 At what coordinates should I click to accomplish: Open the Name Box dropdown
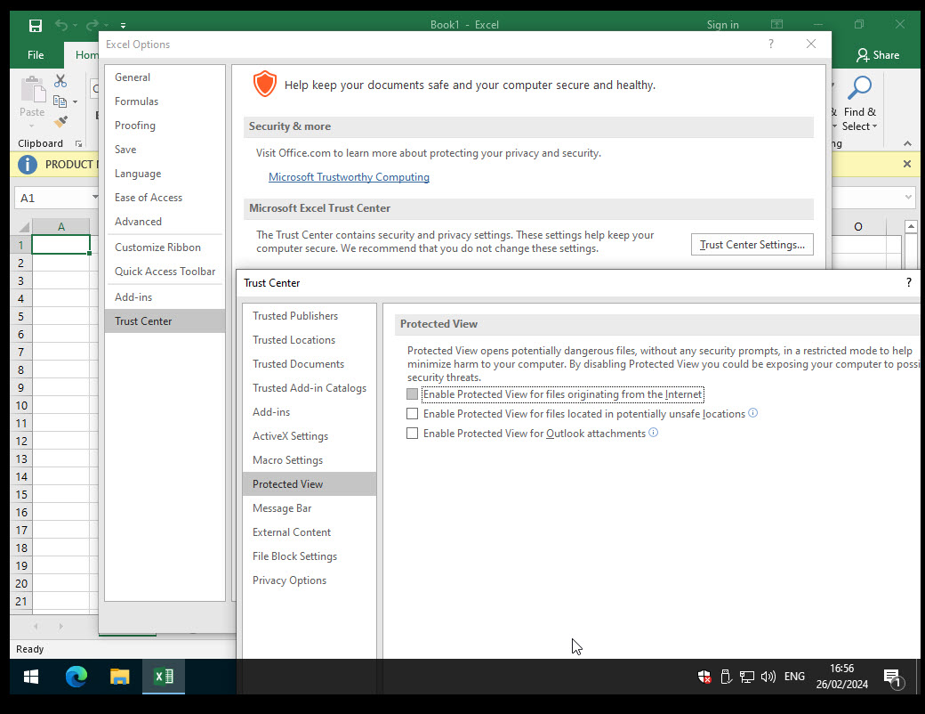93,197
